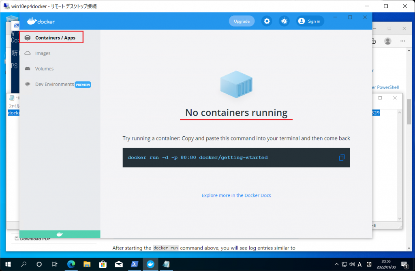The image size is (415, 271).
Task: Close the Docker Desktop window
Action: click(365, 17)
